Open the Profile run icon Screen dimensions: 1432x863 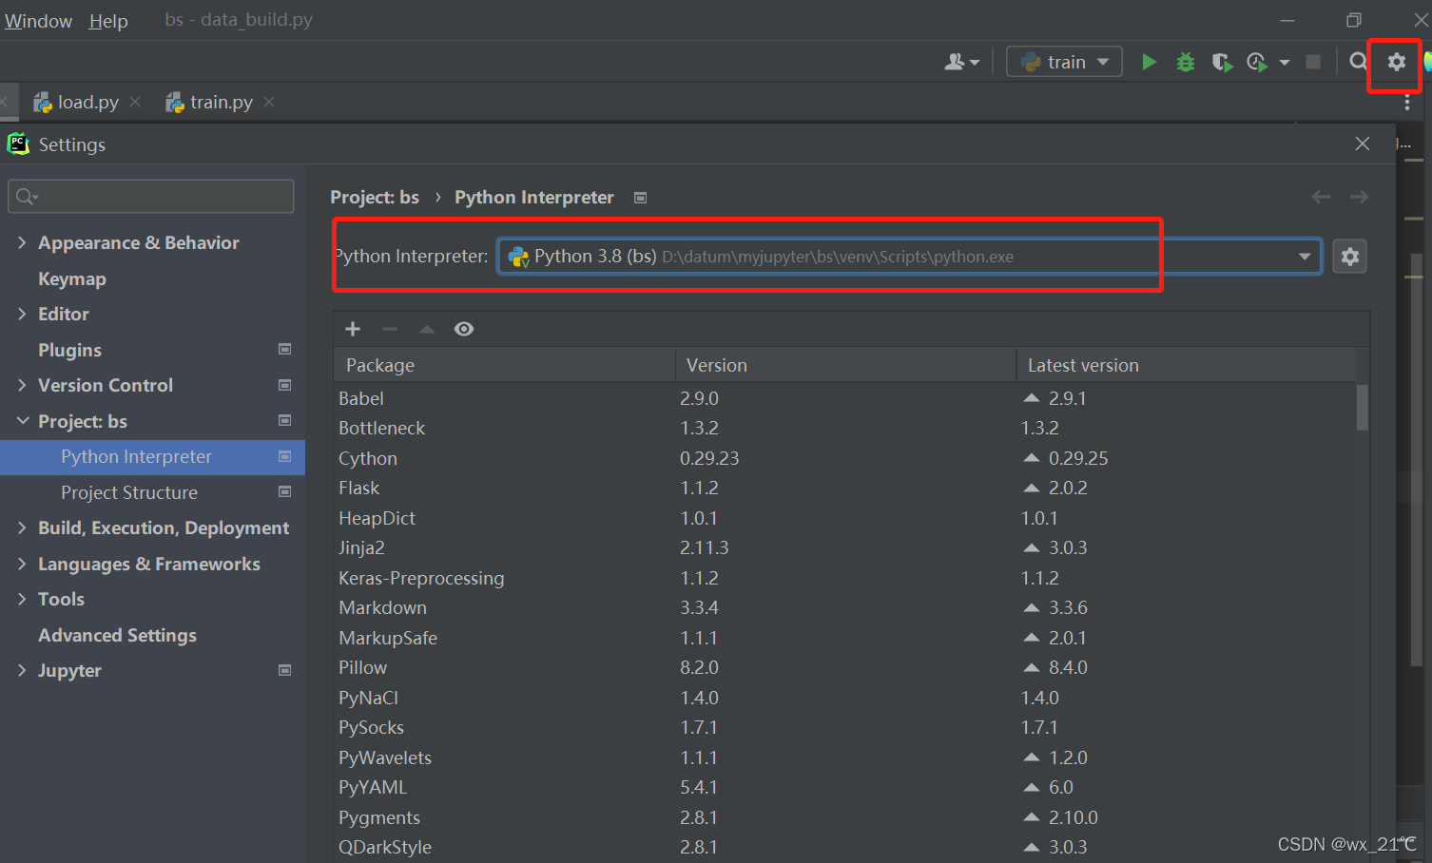pos(1257,63)
